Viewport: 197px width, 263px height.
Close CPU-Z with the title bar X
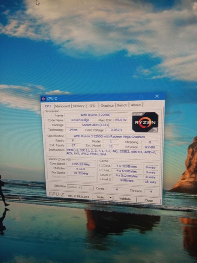(x=157, y=96)
